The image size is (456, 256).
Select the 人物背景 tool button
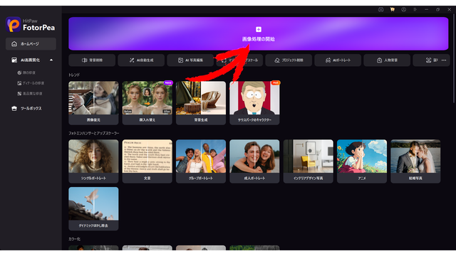pos(387,60)
